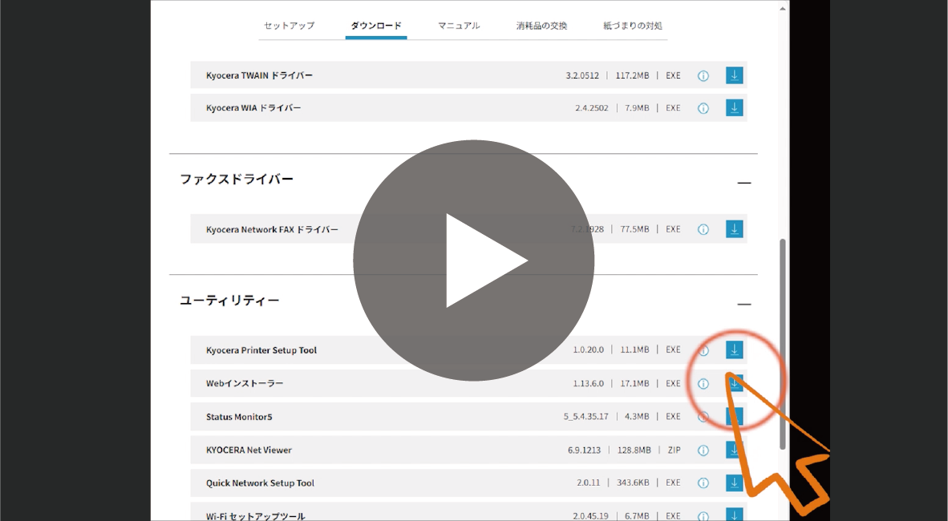The height and width of the screenshot is (521, 948).
Task: Click version number 2.4.2502
Action: tap(592, 108)
